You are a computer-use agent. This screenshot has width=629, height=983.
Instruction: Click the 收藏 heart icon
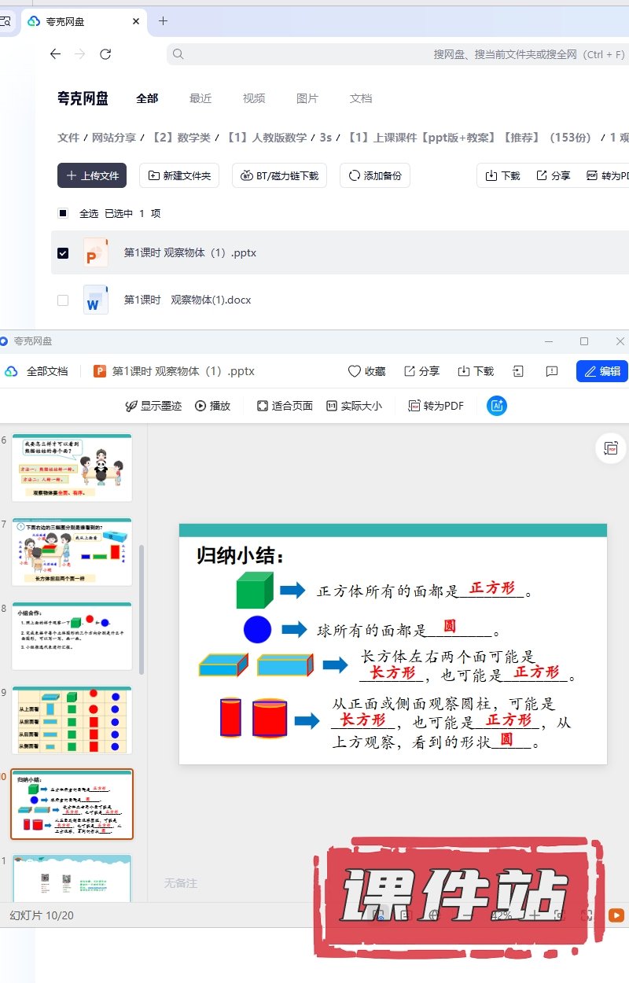(x=355, y=371)
